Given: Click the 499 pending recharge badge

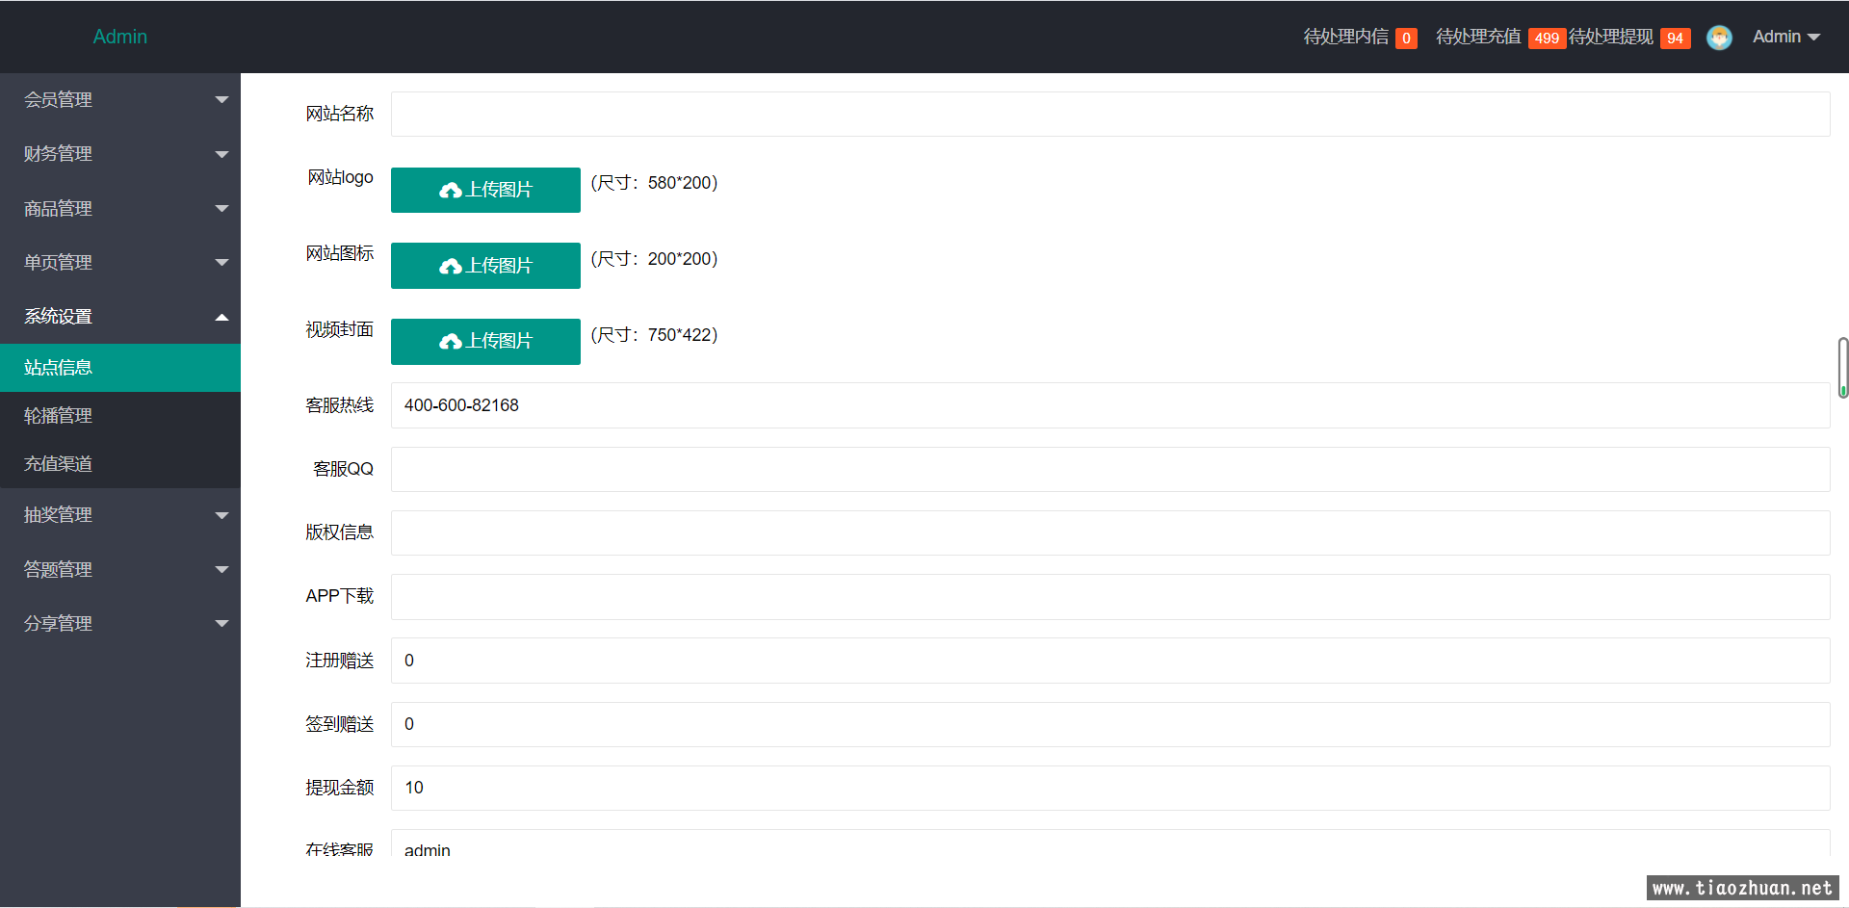Looking at the screenshot, I should (x=1547, y=39).
